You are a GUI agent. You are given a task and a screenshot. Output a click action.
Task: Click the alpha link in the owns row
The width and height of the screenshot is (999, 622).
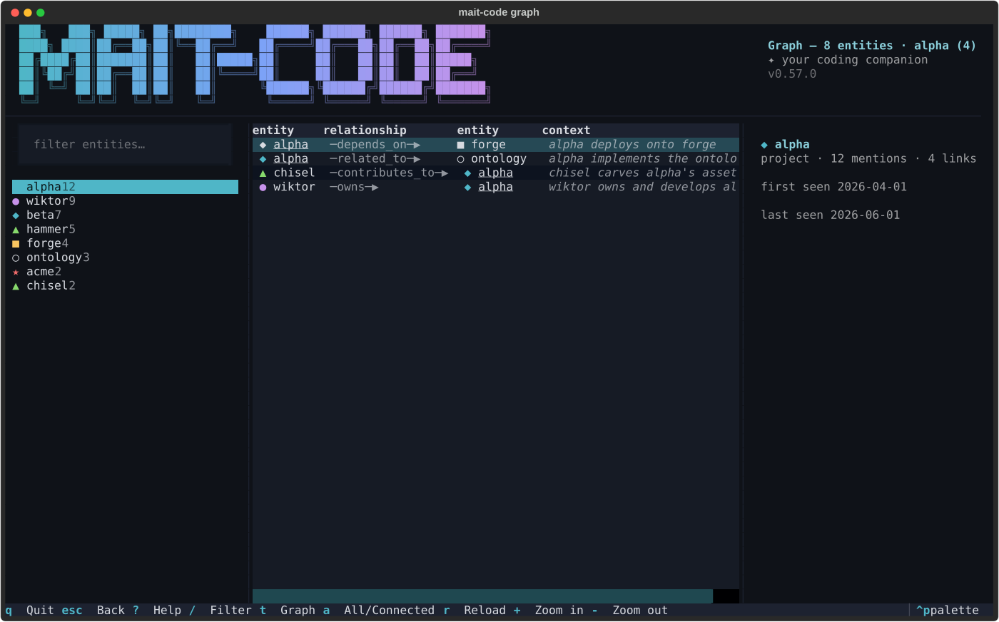(x=495, y=187)
